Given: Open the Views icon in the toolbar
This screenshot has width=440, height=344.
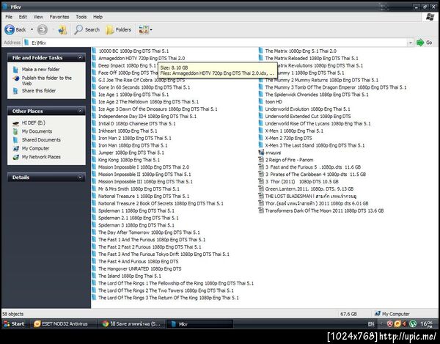Looking at the screenshot, I should (144, 29).
